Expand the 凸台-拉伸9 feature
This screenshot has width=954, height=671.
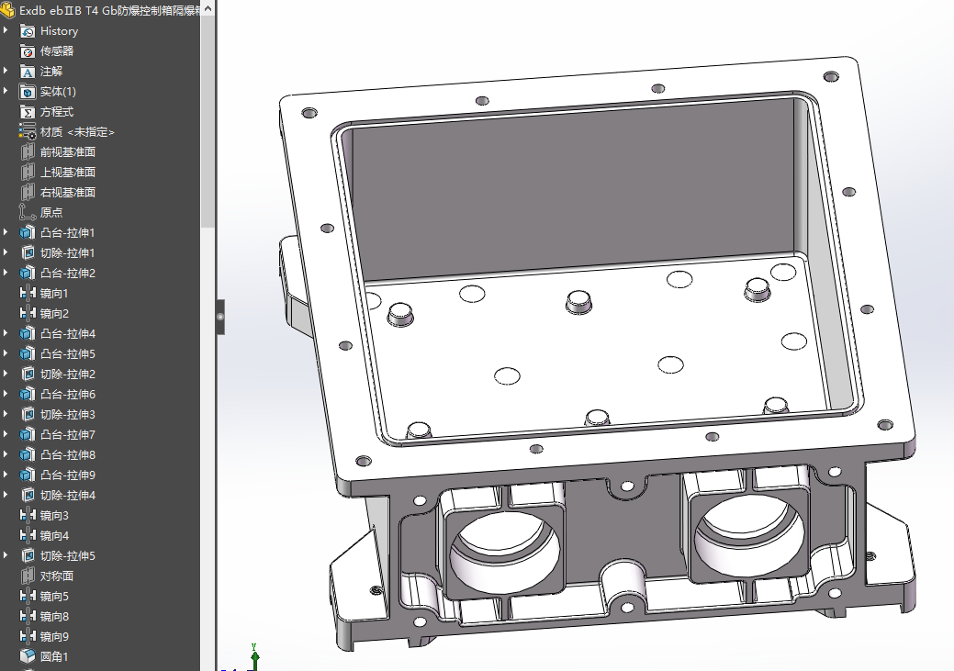[x=6, y=474]
